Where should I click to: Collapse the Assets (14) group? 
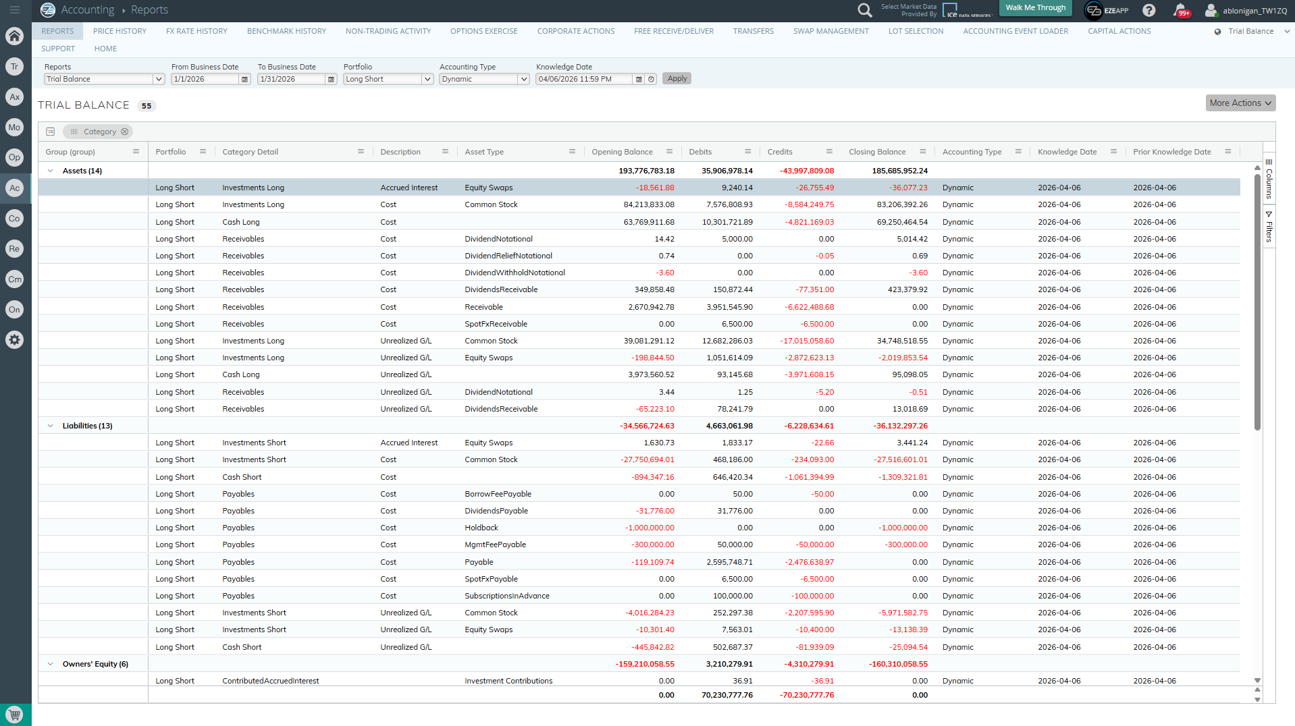[x=51, y=171]
